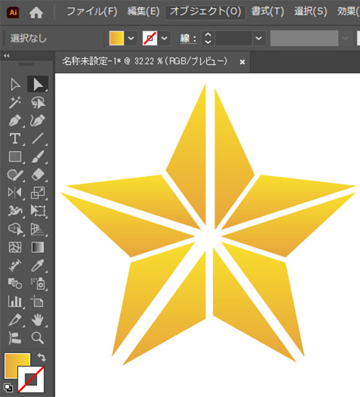This screenshot has width=360, height=397.
Task: Close the 名称未設定-1 document tab
Action: tap(242, 61)
